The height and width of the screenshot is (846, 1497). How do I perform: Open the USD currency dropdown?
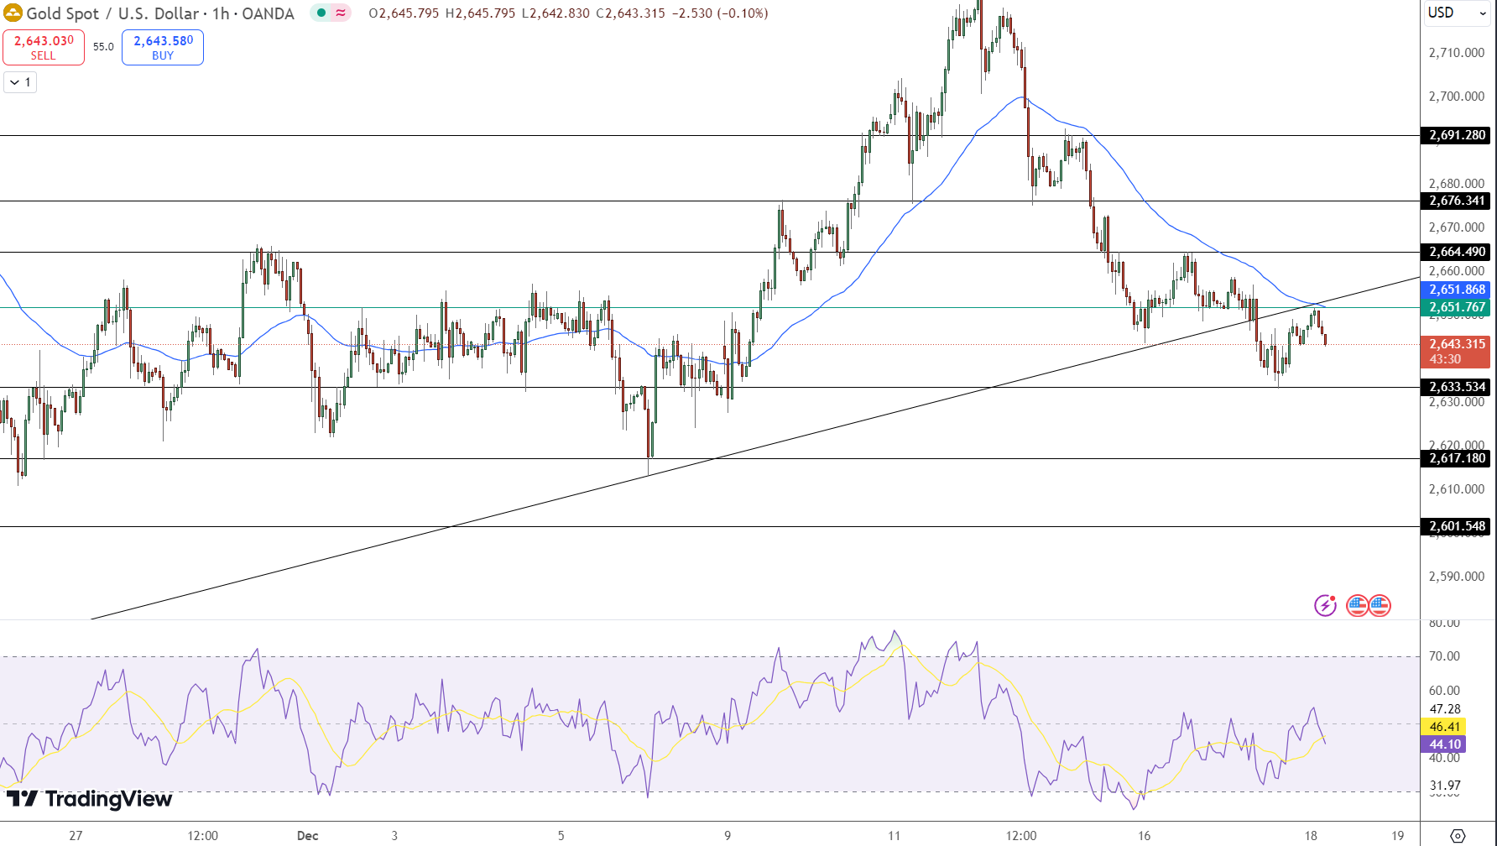(1457, 13)
